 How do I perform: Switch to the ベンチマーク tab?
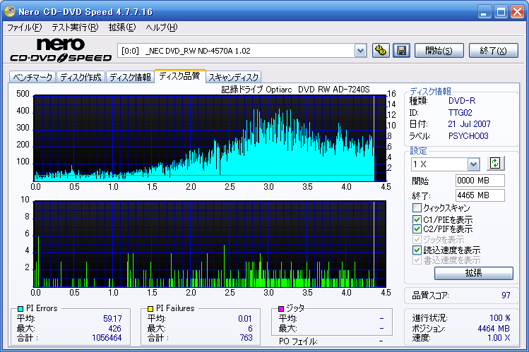point(32,78)
